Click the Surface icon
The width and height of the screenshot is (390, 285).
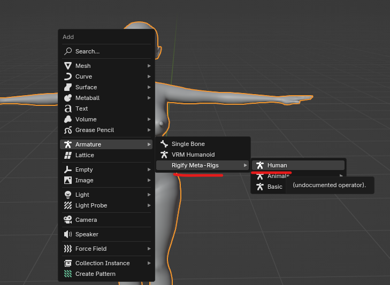pos(68,87)
